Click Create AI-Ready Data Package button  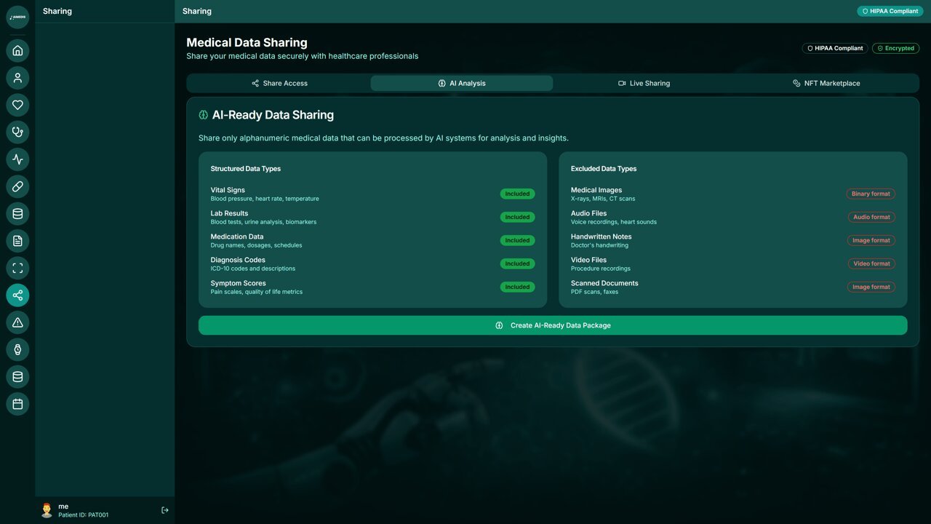tap(553, 325)
